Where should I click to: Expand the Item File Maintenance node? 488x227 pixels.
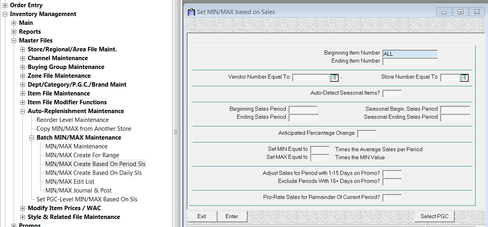[23, 93]
